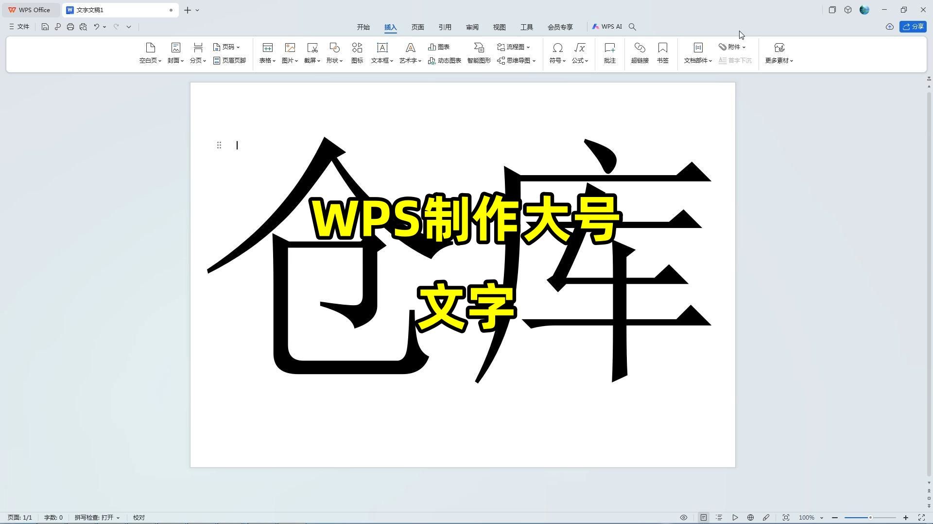Switch to the 开始 ribbon tab
Screen dimensions: 933x524
point(363,27)
